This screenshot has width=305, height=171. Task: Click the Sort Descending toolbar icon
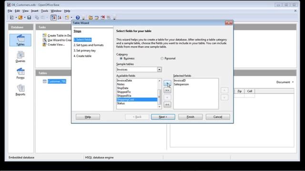pyautogui.click(x=60, y=18)
